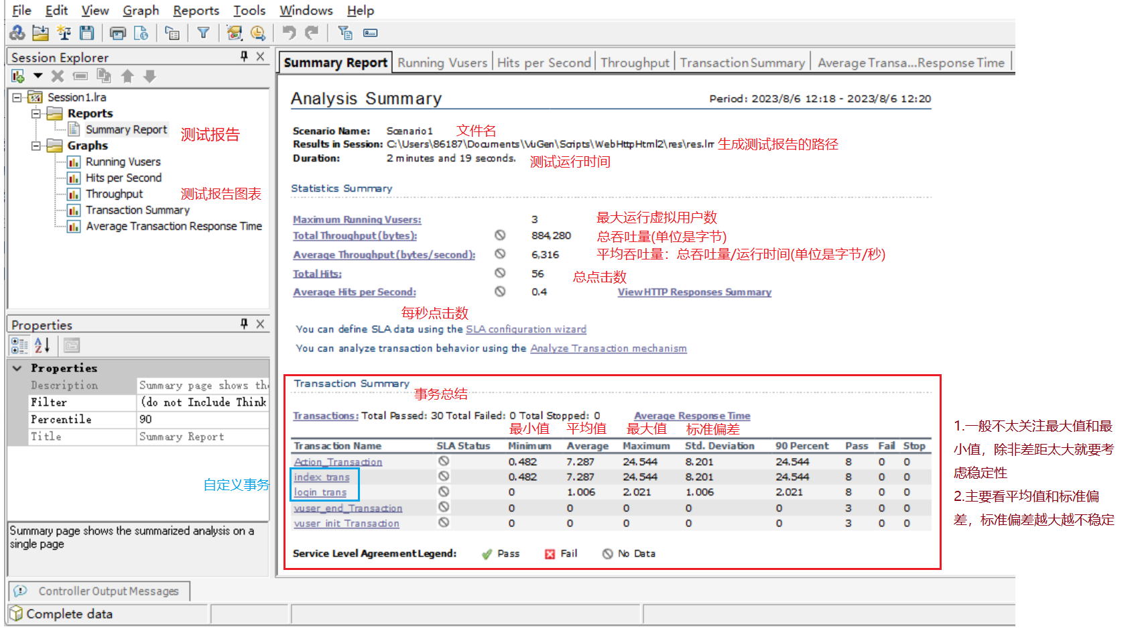Click the vuser_init_Transaction link
This screenshot has height=633, width=1136.
click(x=346, y=523)
